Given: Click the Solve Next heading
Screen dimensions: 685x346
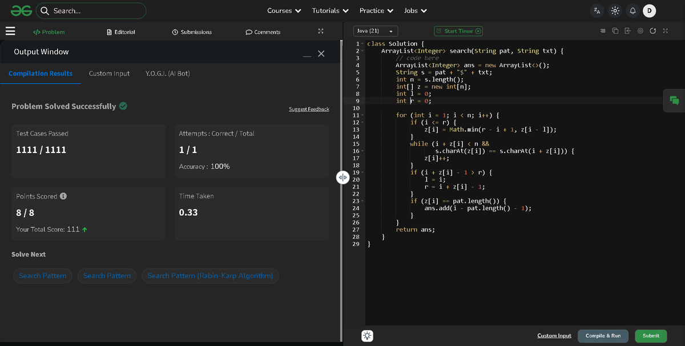Looking at the screenshot, I should (29, 254).
